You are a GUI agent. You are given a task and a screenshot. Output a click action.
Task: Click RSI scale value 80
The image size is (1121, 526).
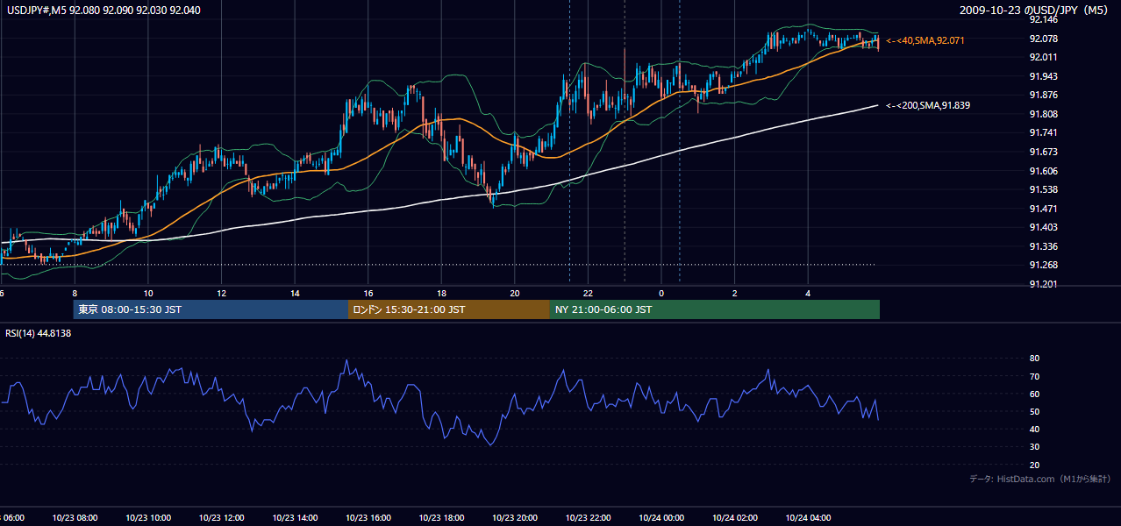pyautogui.click(x=1034, y=359)
